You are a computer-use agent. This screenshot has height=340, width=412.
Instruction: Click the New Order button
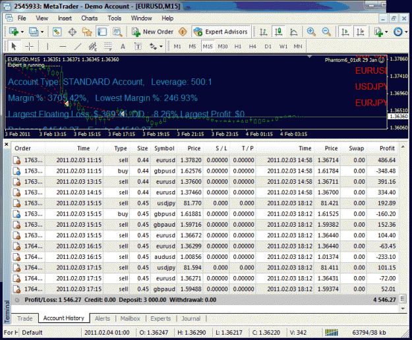click(x=152, y=32)
